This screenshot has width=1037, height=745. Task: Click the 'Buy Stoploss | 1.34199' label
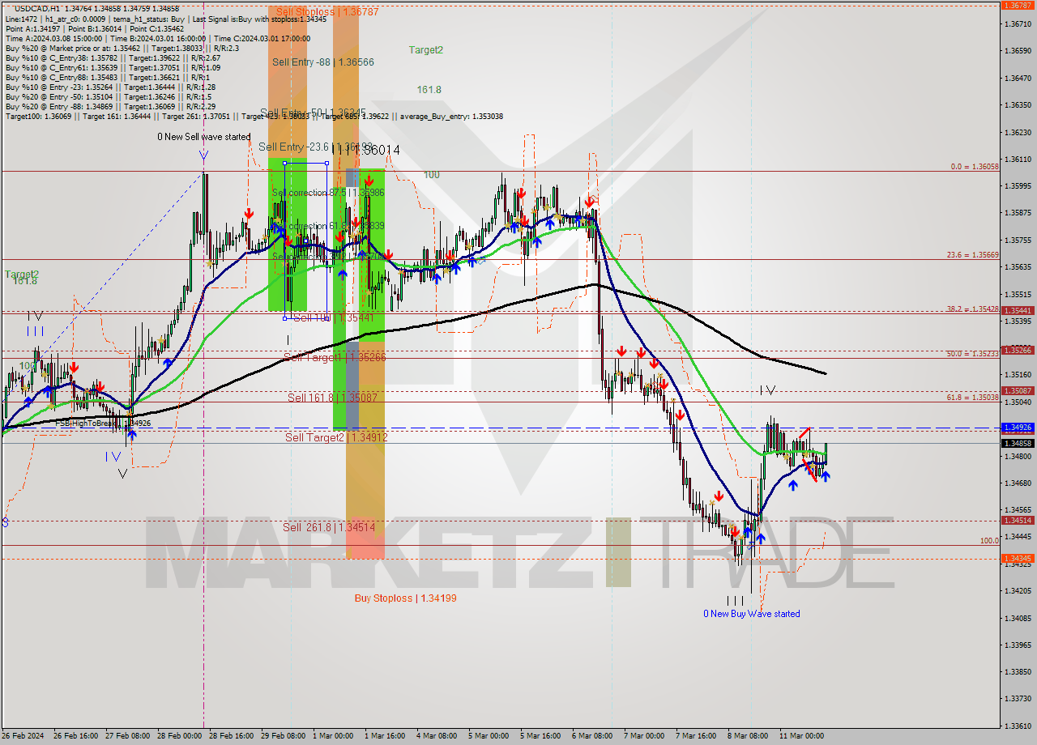(405, 598)
